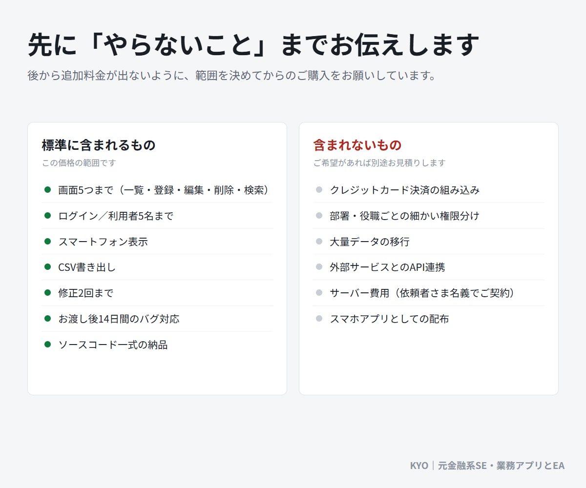Click green bullet beside CSV書き出し
This screenshot has height=488, width=586.
[47, 267]
